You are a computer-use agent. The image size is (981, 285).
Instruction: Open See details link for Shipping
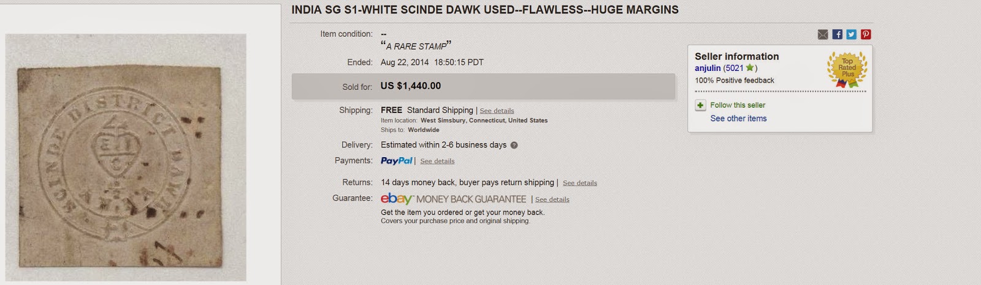tap(497, 111)
